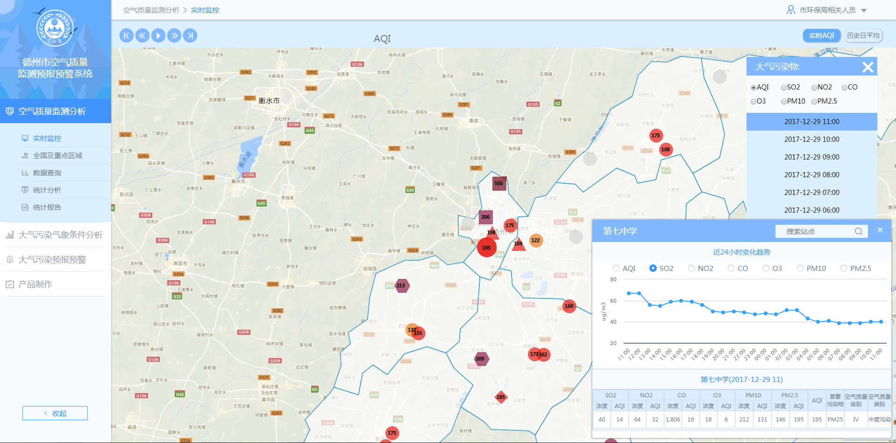Click the hexagon station marker labeled 213

pyautogui.click(x=401, y=285)
